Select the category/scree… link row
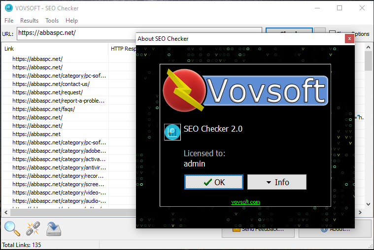Image resolution: width=374 pixels, height=250 pixels. click(58, 184)
